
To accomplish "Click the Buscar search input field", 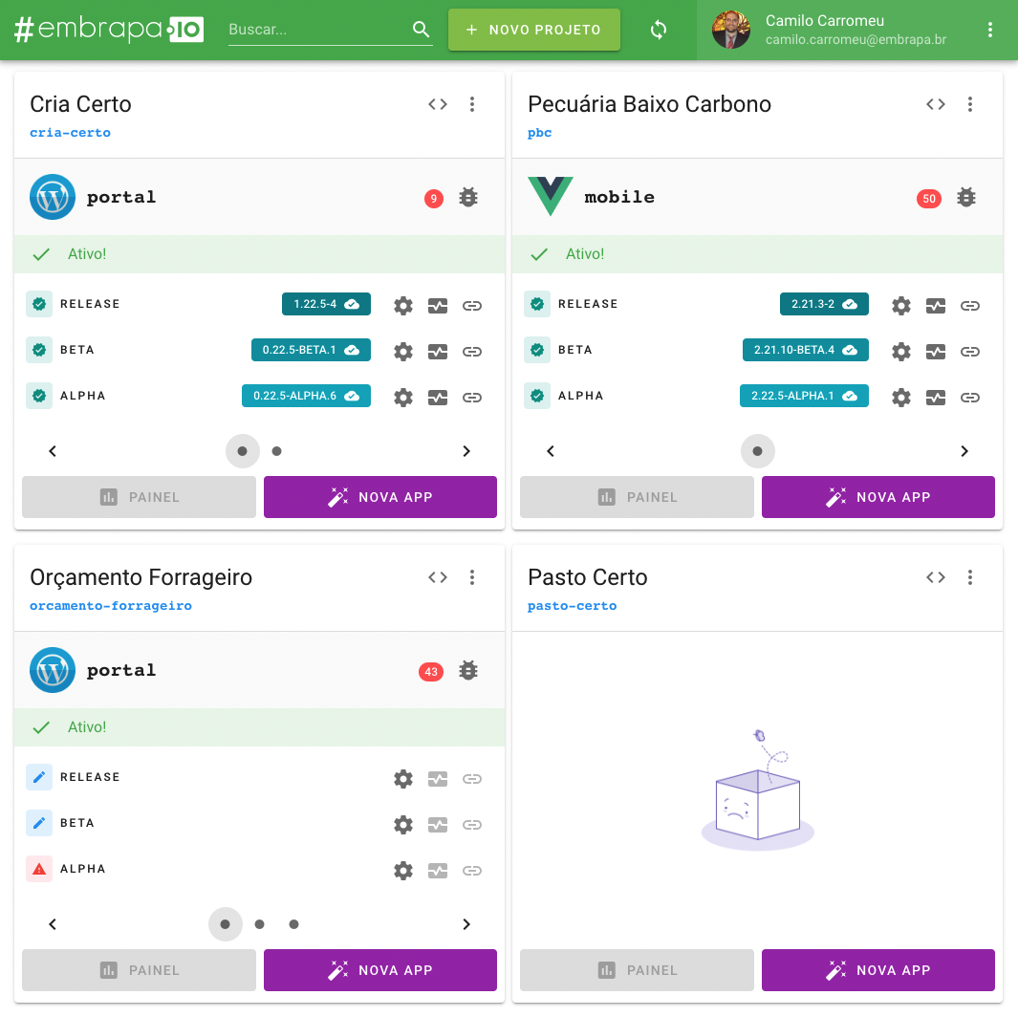I will [x=318, y=30].
